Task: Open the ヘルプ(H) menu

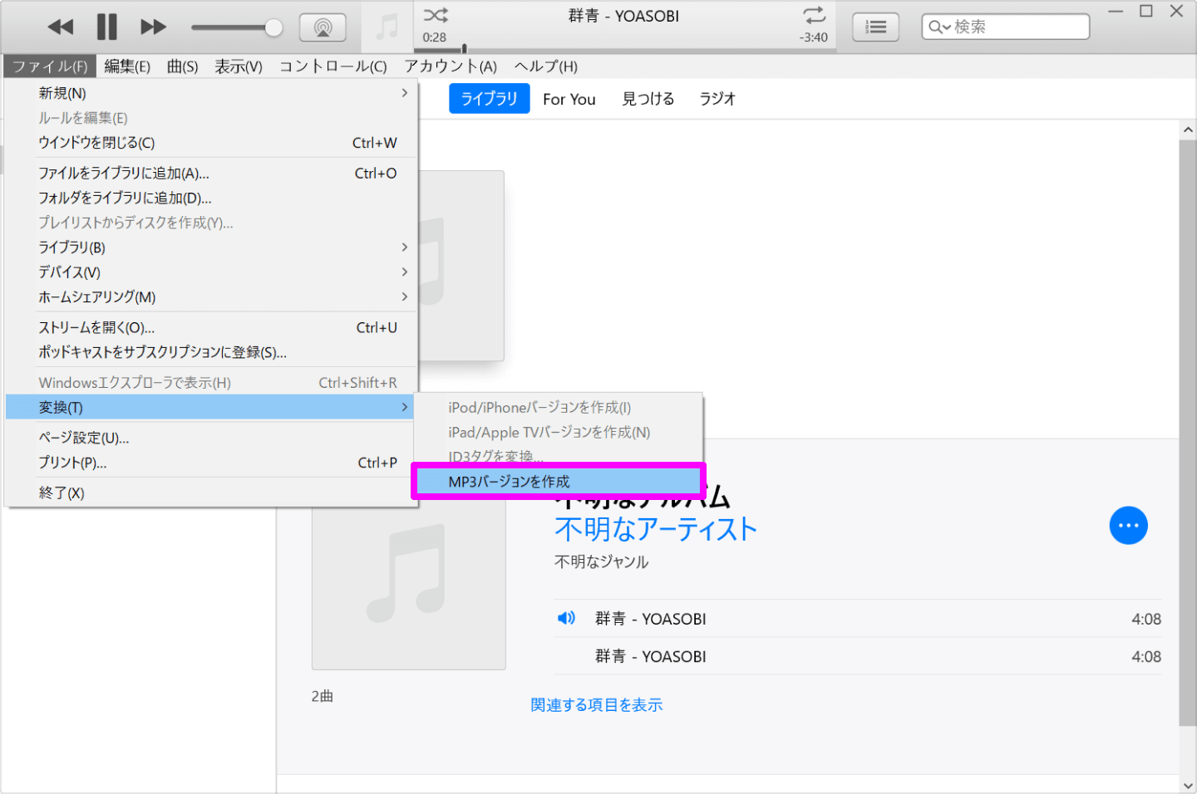Action: [x=546, y=66]
